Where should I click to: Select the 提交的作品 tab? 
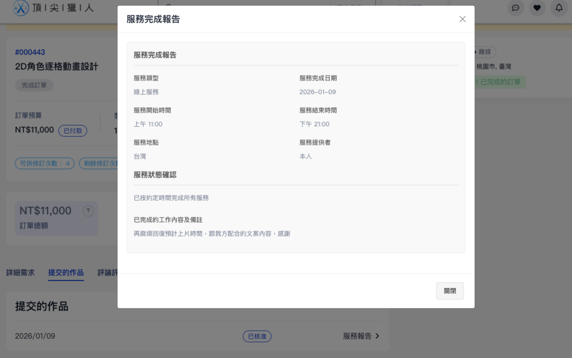point(66,273)
